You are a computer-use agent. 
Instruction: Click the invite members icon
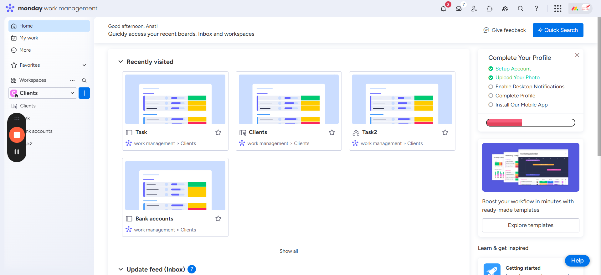click(x=474, y=9)
